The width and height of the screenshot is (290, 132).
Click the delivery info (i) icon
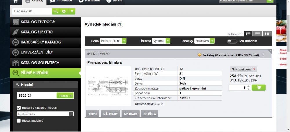pos(263,55)
